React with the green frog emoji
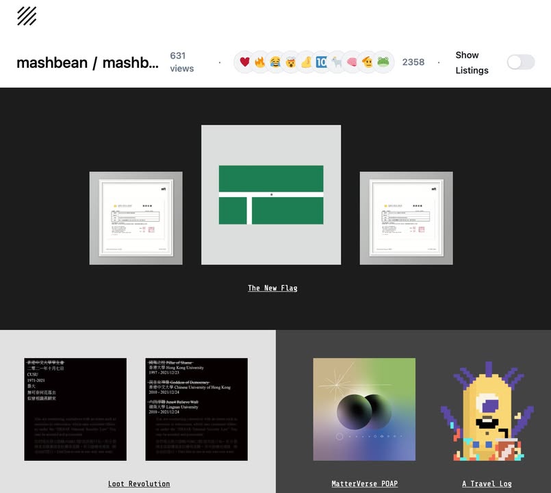551x493 pixels. (383, 62)
